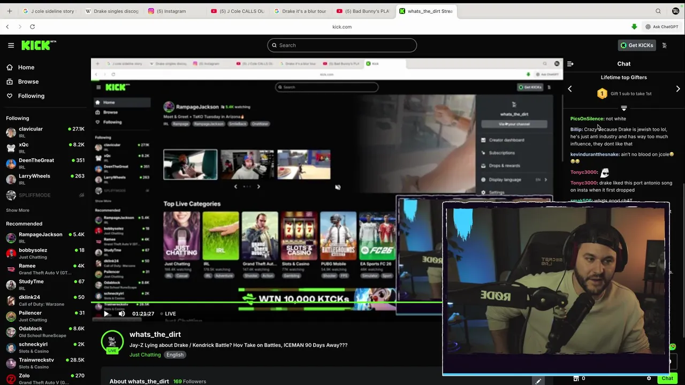The image size is (685, 385).
Task: Click the English language tag
Action: 175,355
